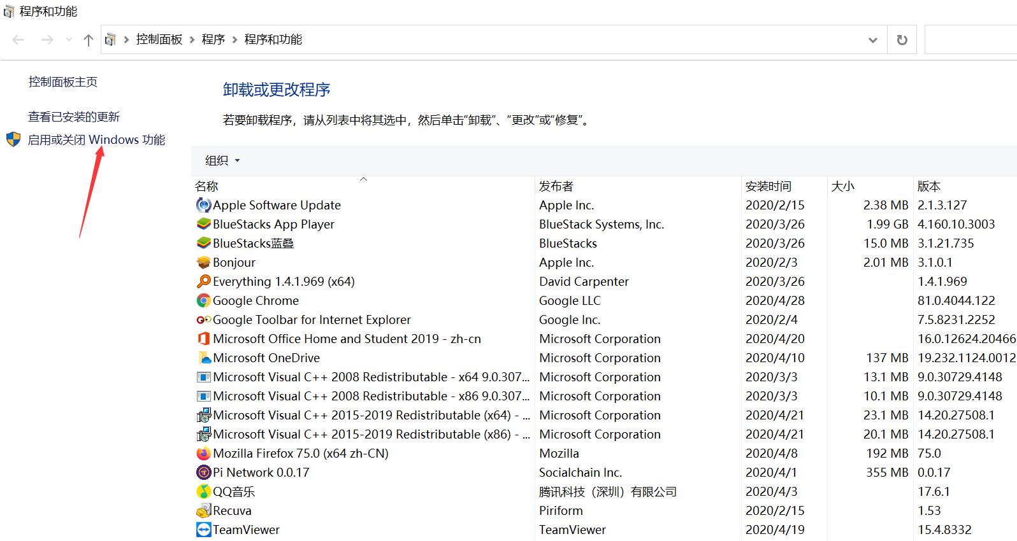The height and width of the screenshot is (541, 1017).
Task: Click 控制面板 in the breadcrumb path
Action: (159, 39)
